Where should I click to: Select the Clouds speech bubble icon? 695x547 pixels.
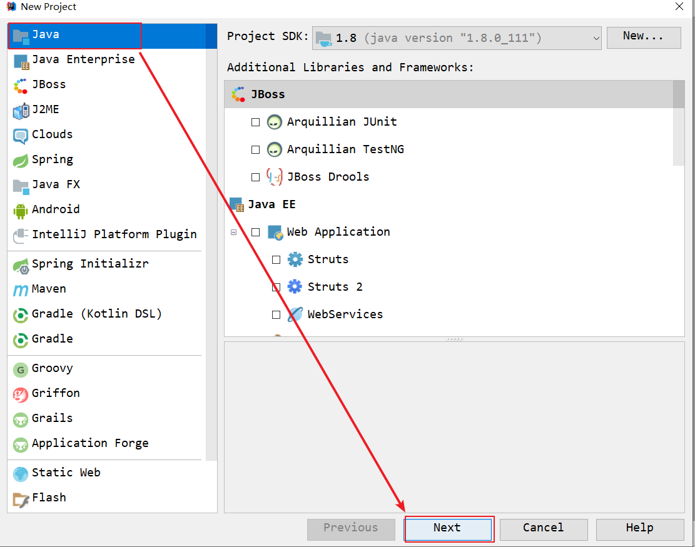pyautogui.click(x=21, y=135)
